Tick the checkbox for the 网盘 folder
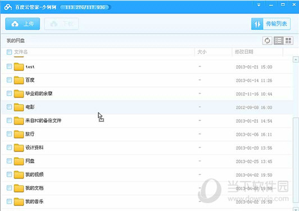 pos(9,161)
